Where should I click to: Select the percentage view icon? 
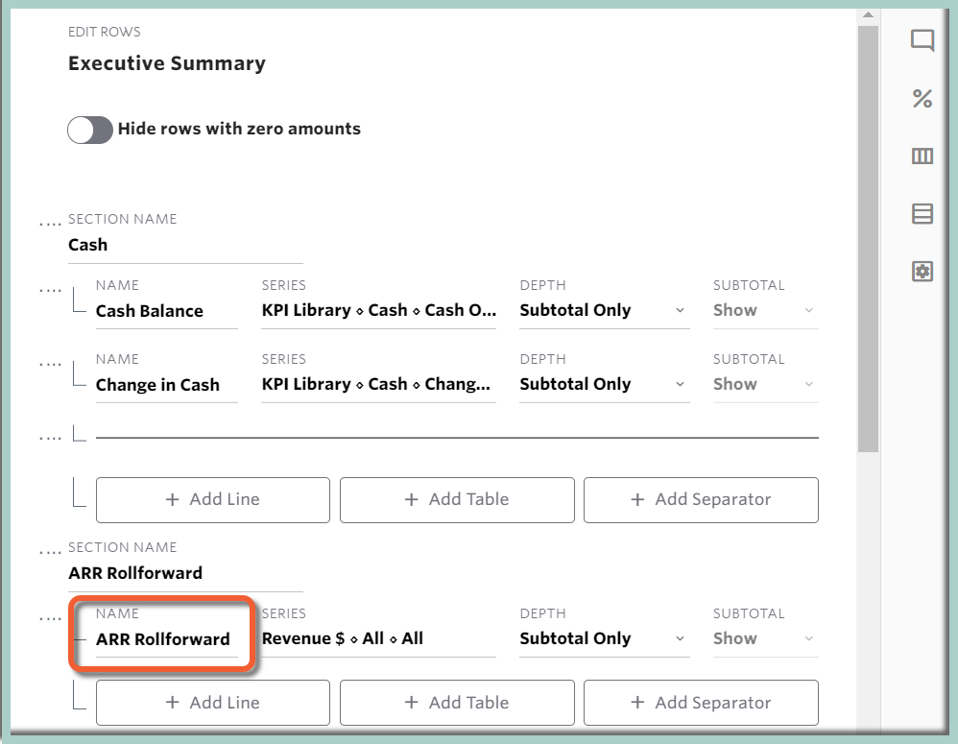(x=922, y=99)
